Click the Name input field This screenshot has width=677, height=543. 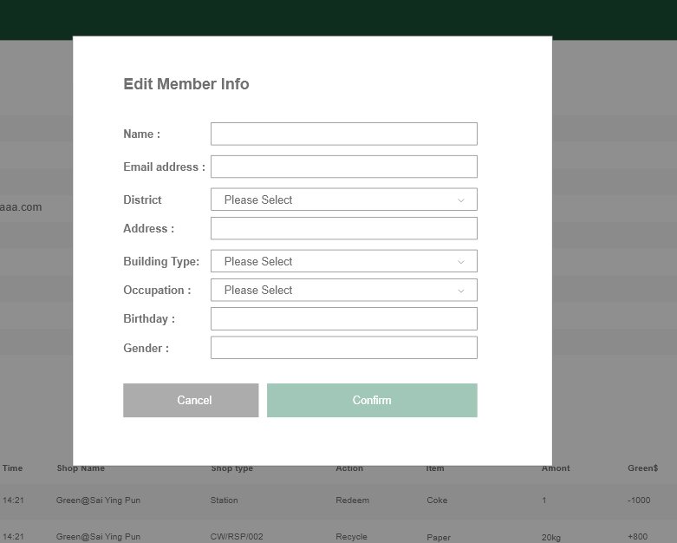click(x=343, y=134)
